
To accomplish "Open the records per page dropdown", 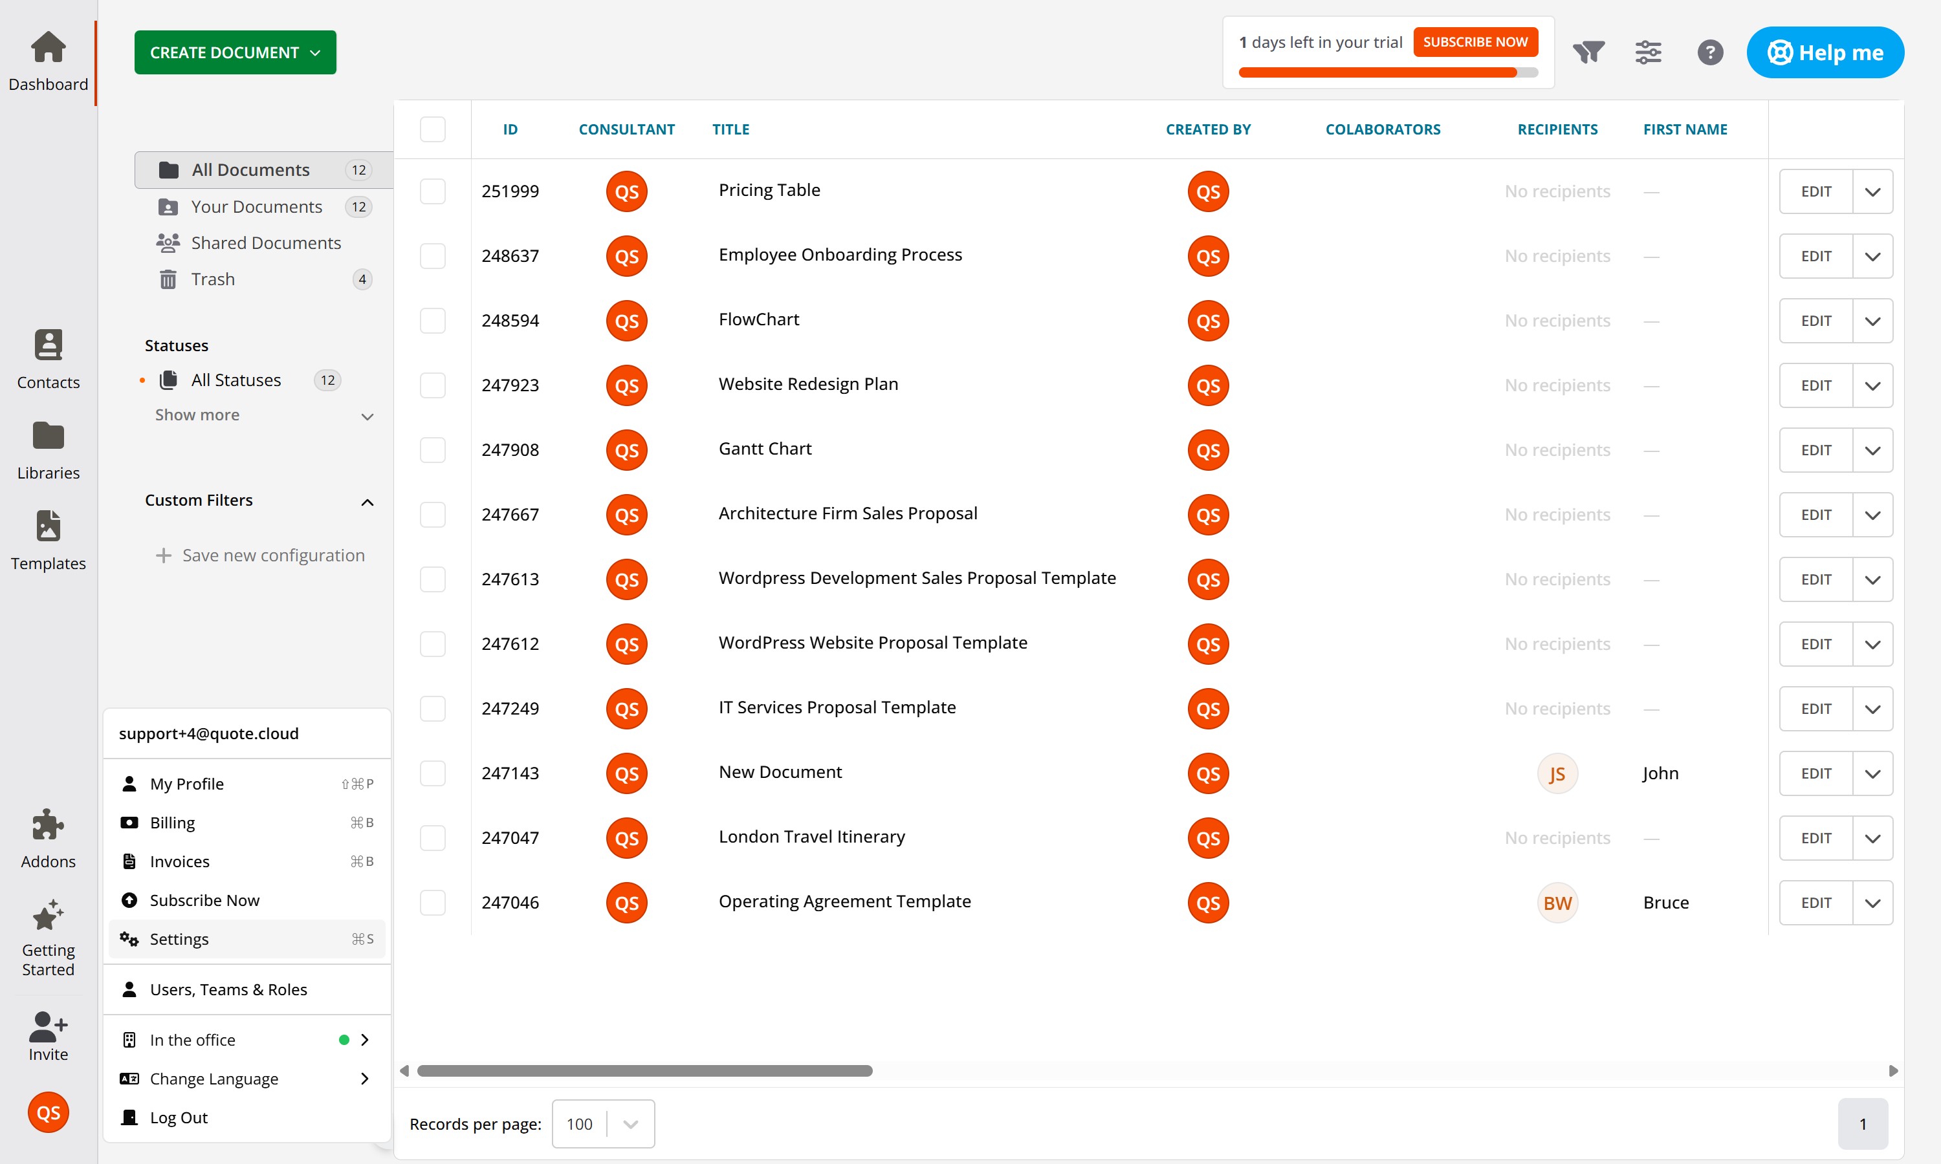I will 602,1123.
